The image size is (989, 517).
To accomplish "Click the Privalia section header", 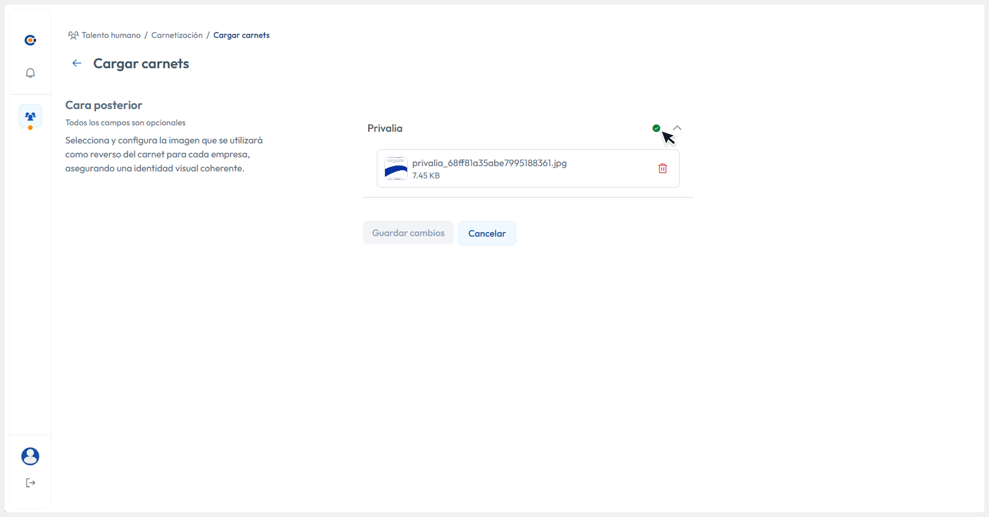I will [385, 128].
